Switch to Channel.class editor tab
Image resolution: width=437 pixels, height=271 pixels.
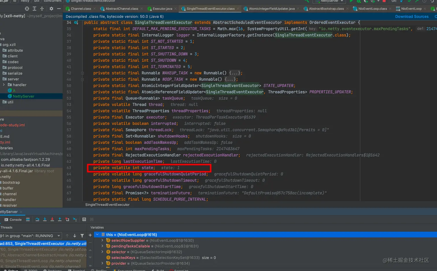pyautogui.click(x=81, y=9)
